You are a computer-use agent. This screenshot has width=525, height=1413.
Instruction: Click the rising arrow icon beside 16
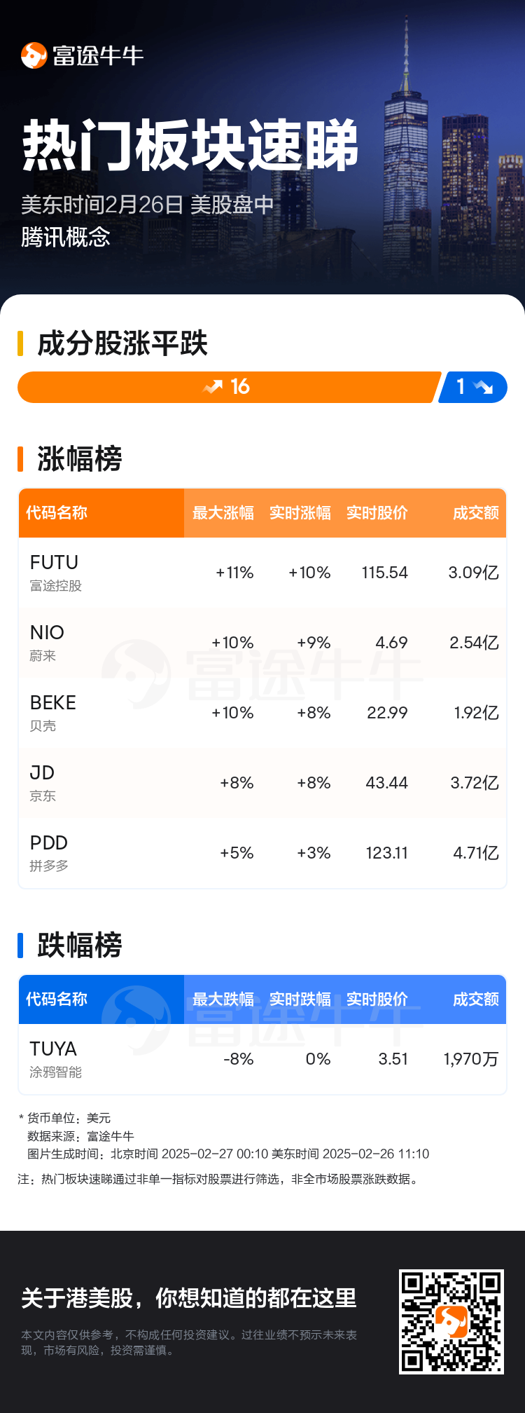click(x=213, y=387)
